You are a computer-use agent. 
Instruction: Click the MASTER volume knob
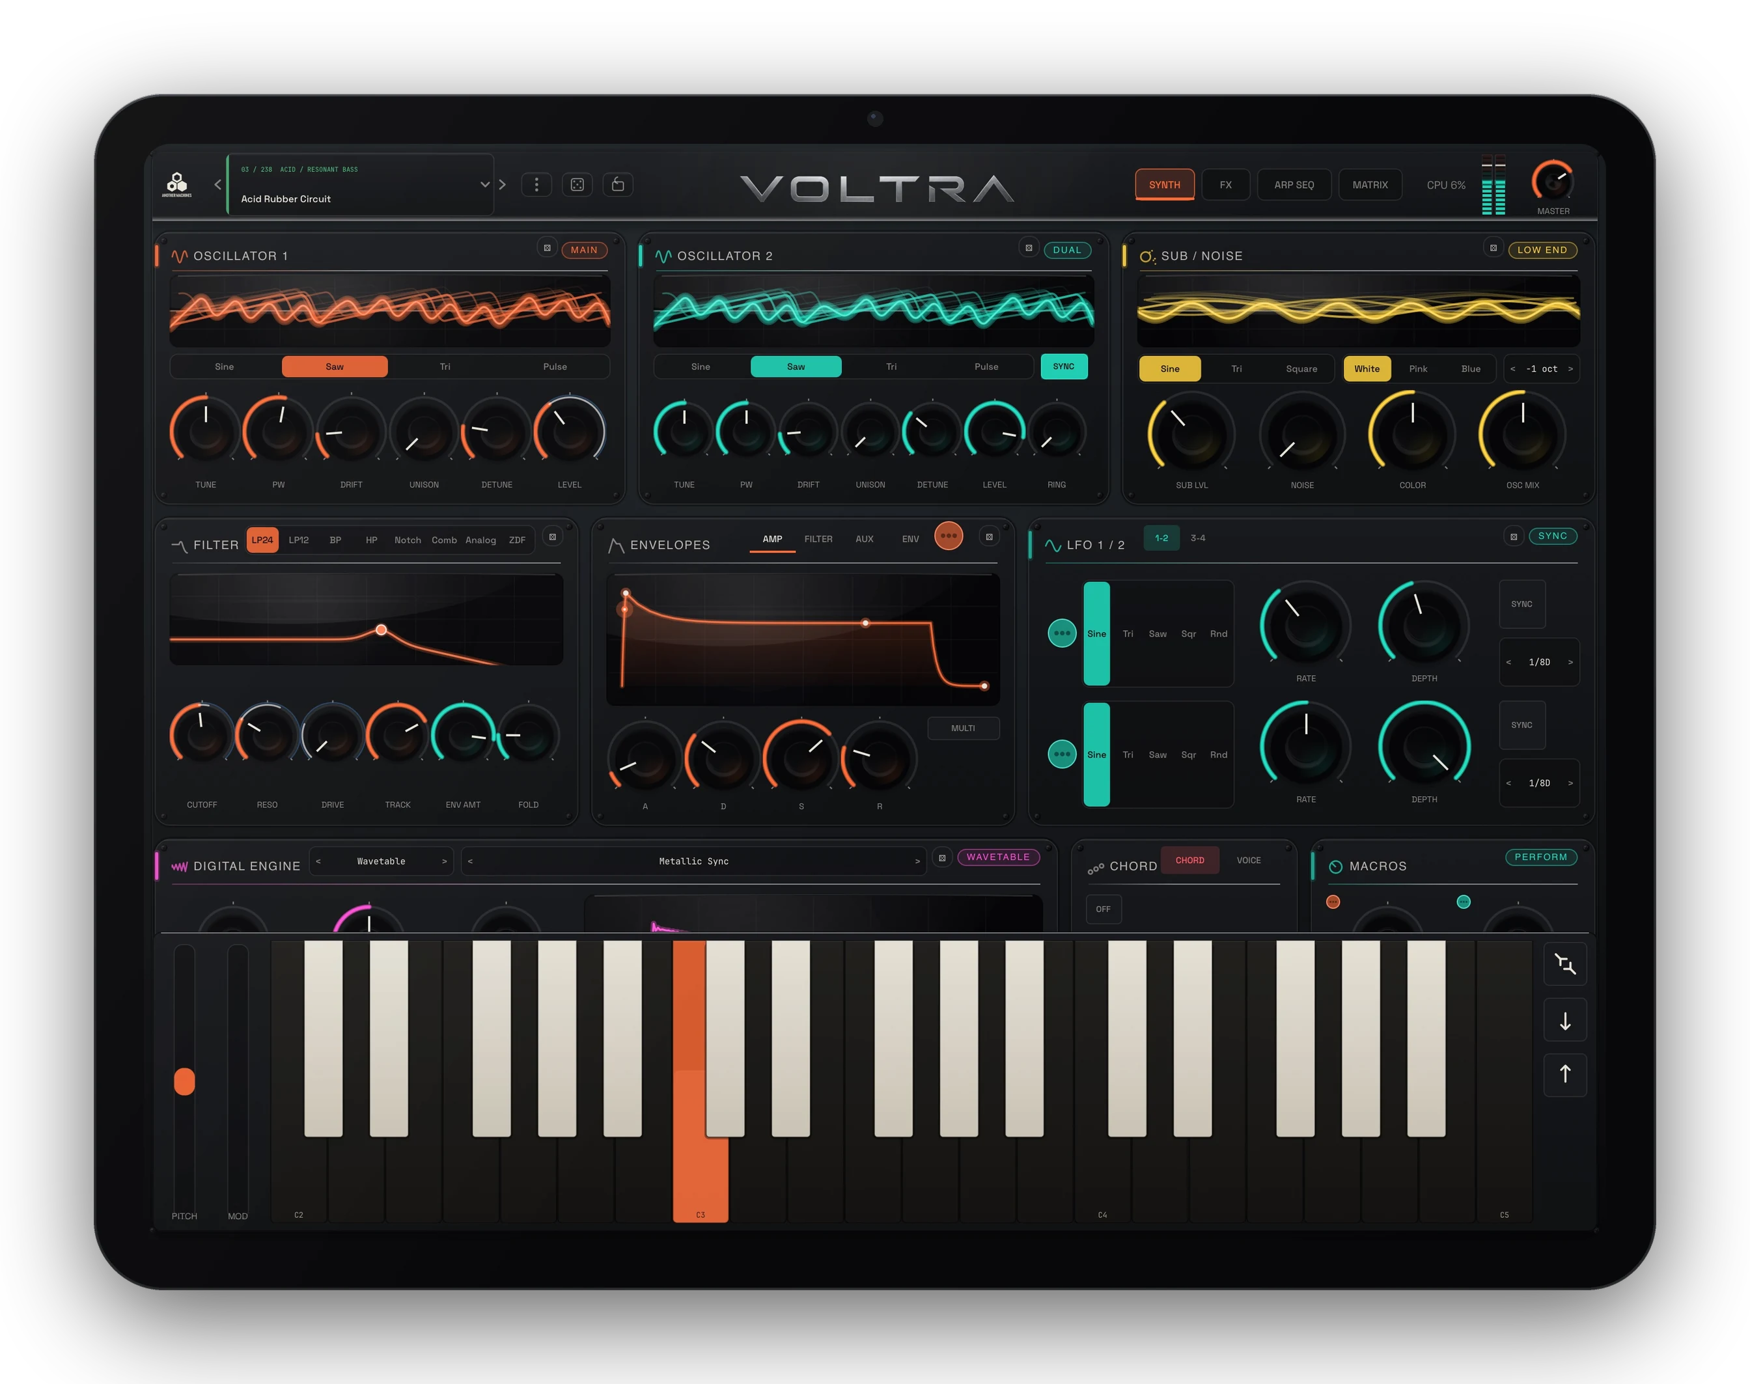(x=1552, y=182)
